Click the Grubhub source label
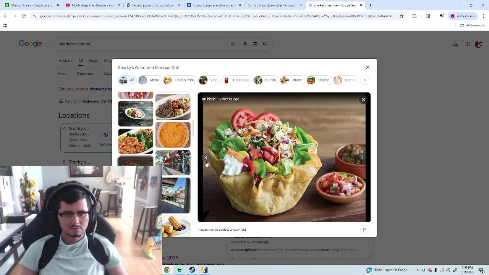Screen dimensions: 489x275 209,99
